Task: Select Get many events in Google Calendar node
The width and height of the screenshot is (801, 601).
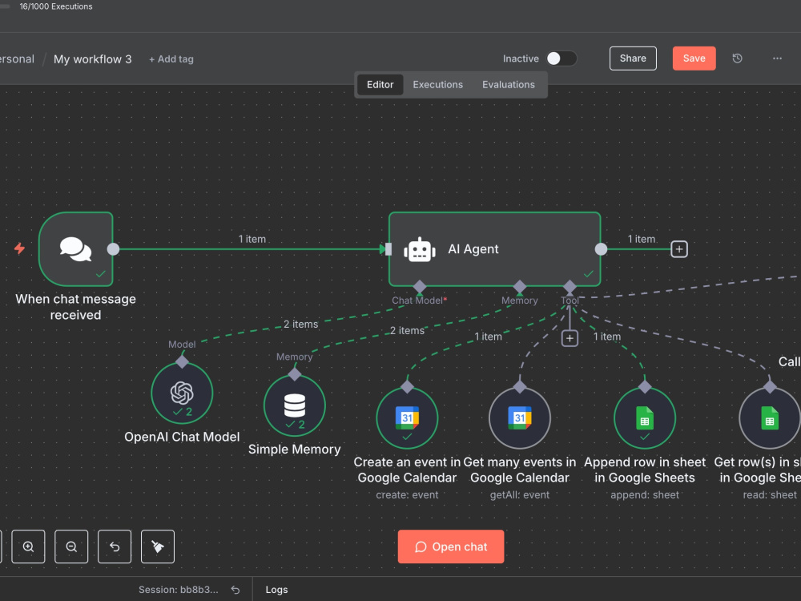Action: point(520,417)
